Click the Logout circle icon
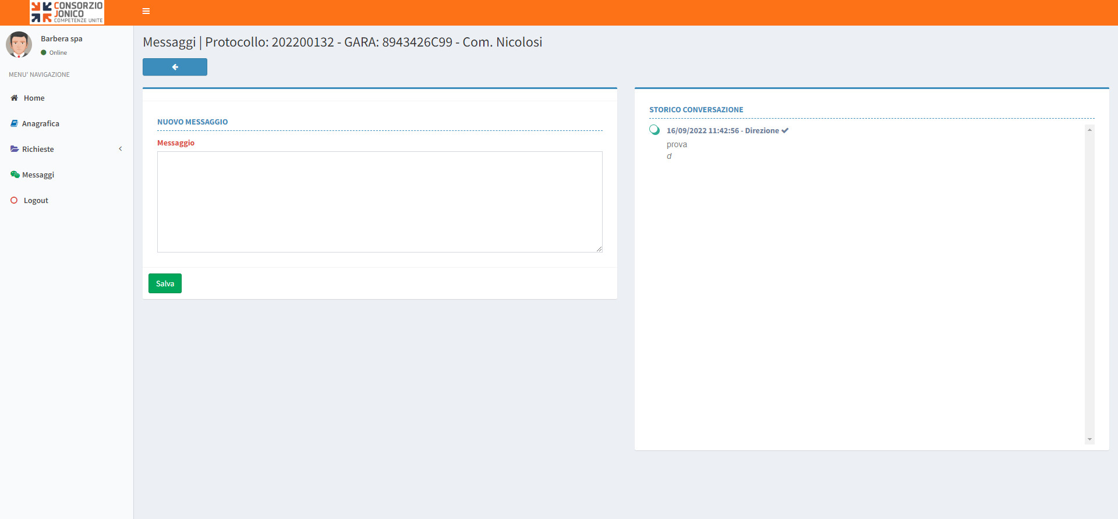This screenshot has width=1118, height=519. 14,200
